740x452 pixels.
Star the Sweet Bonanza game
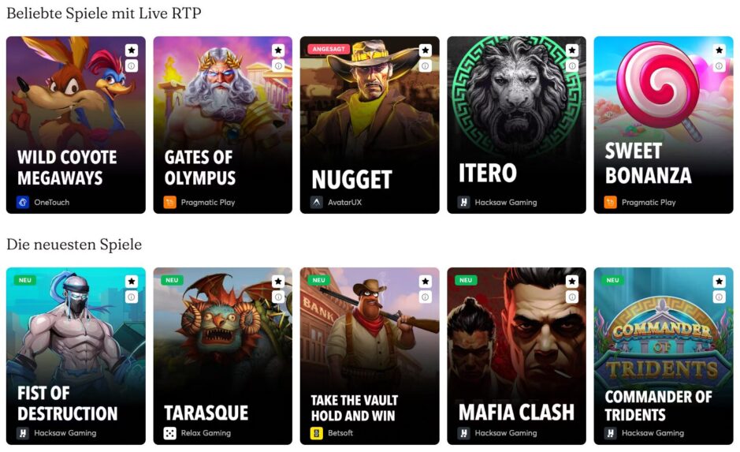pyautogui.click(x=719, y=50)
